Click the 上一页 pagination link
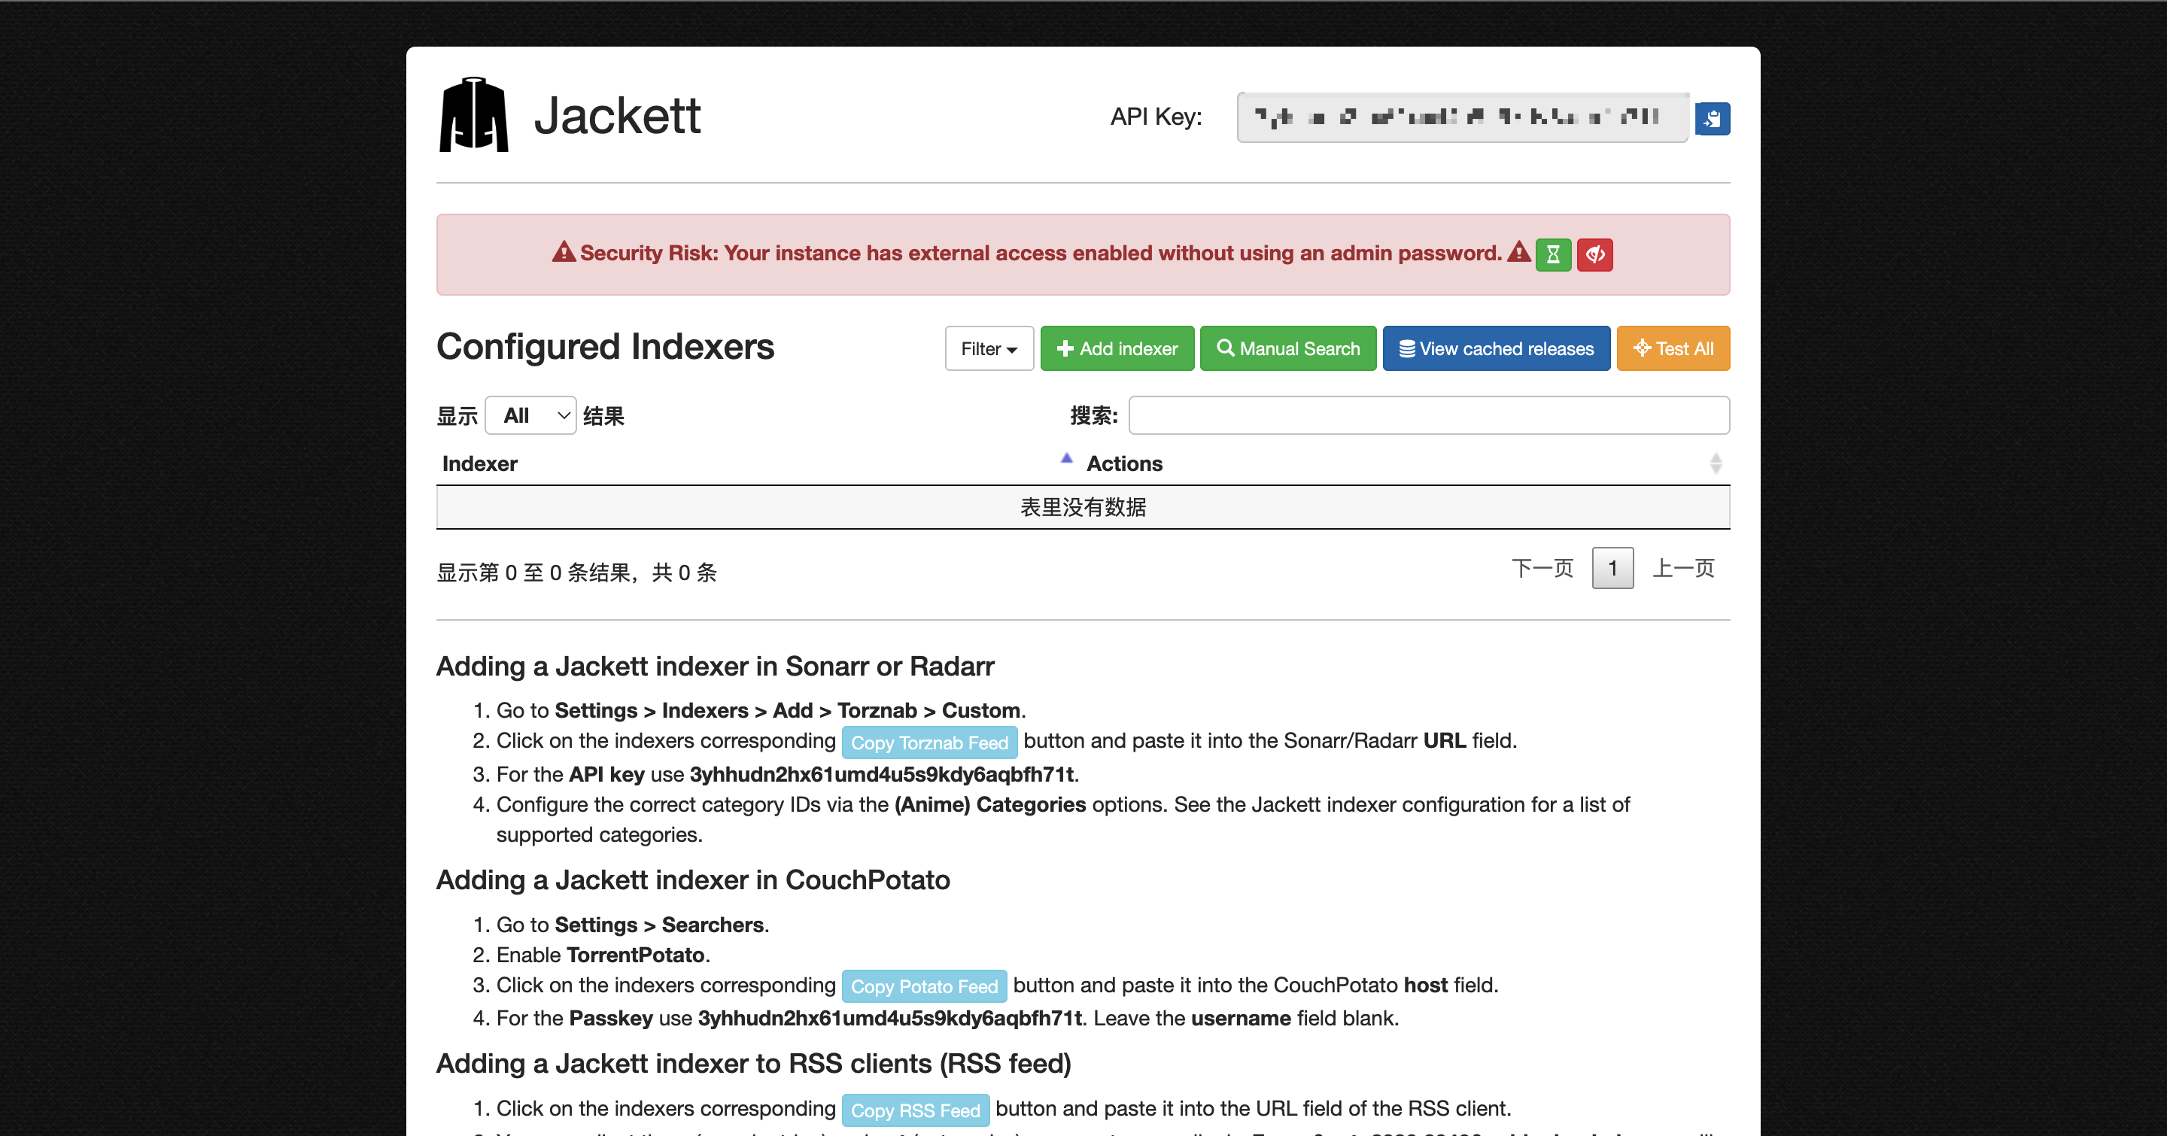This screenshot has width=2167, height=1136. point(1682,569)
